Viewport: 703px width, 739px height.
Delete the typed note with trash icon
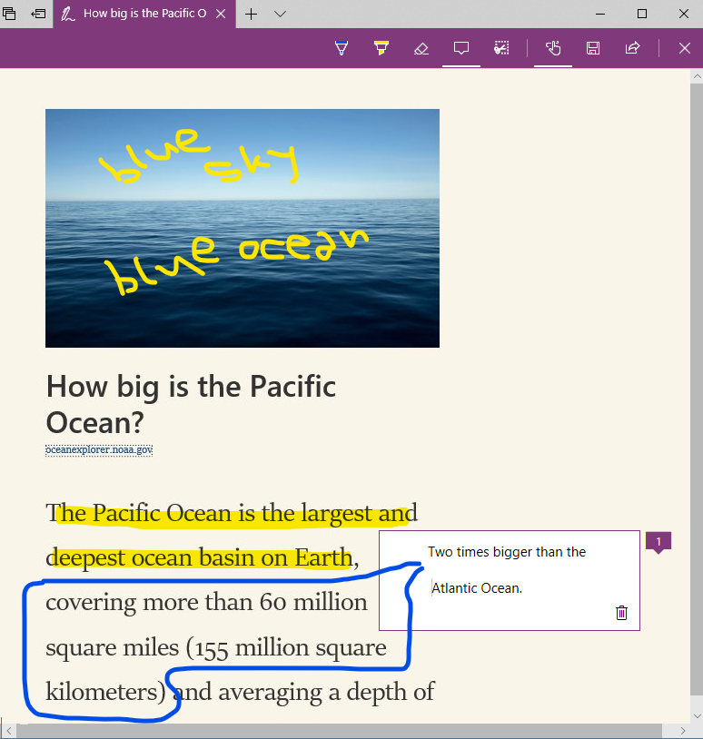(621, 613)
